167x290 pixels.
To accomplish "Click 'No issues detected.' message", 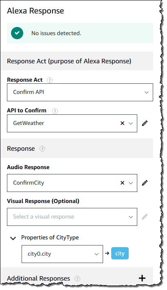I will click(x=56, y=33).
